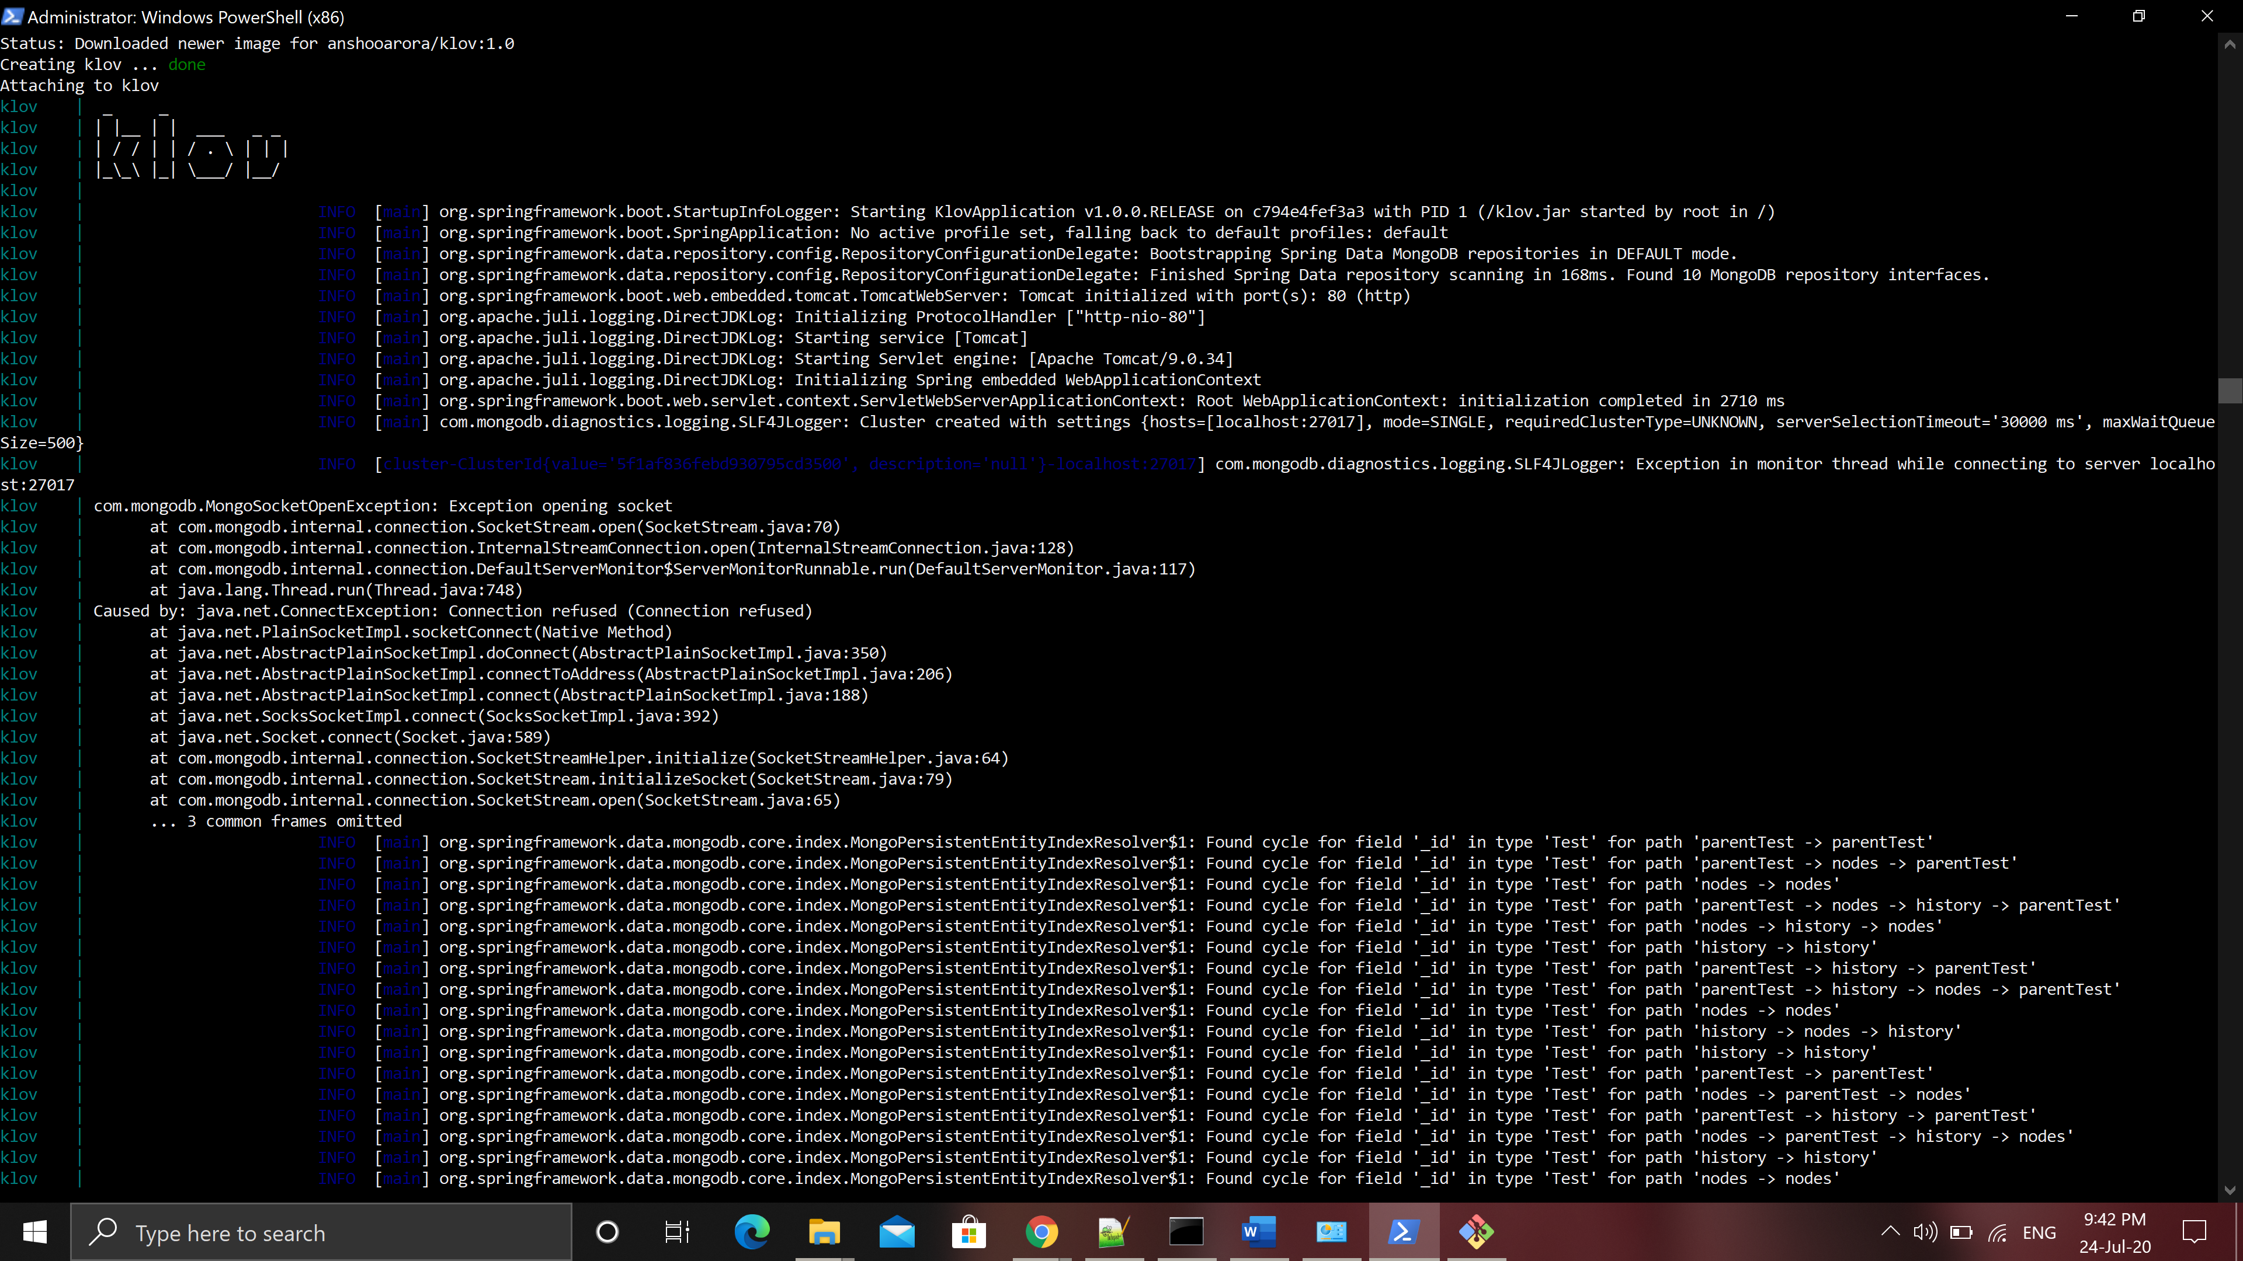Open Task View from the taskbar
This screenshot has width=2243, height=1261.
[676, 1232]
